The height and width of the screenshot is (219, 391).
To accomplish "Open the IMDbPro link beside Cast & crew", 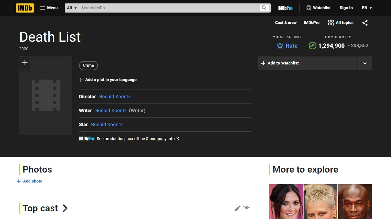I will (x=311, y=23).
